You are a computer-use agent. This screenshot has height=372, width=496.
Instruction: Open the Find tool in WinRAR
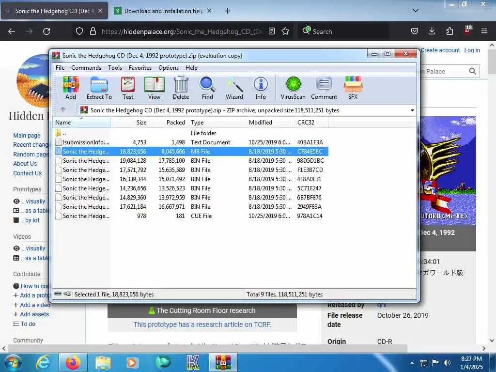tap(207, 88)
